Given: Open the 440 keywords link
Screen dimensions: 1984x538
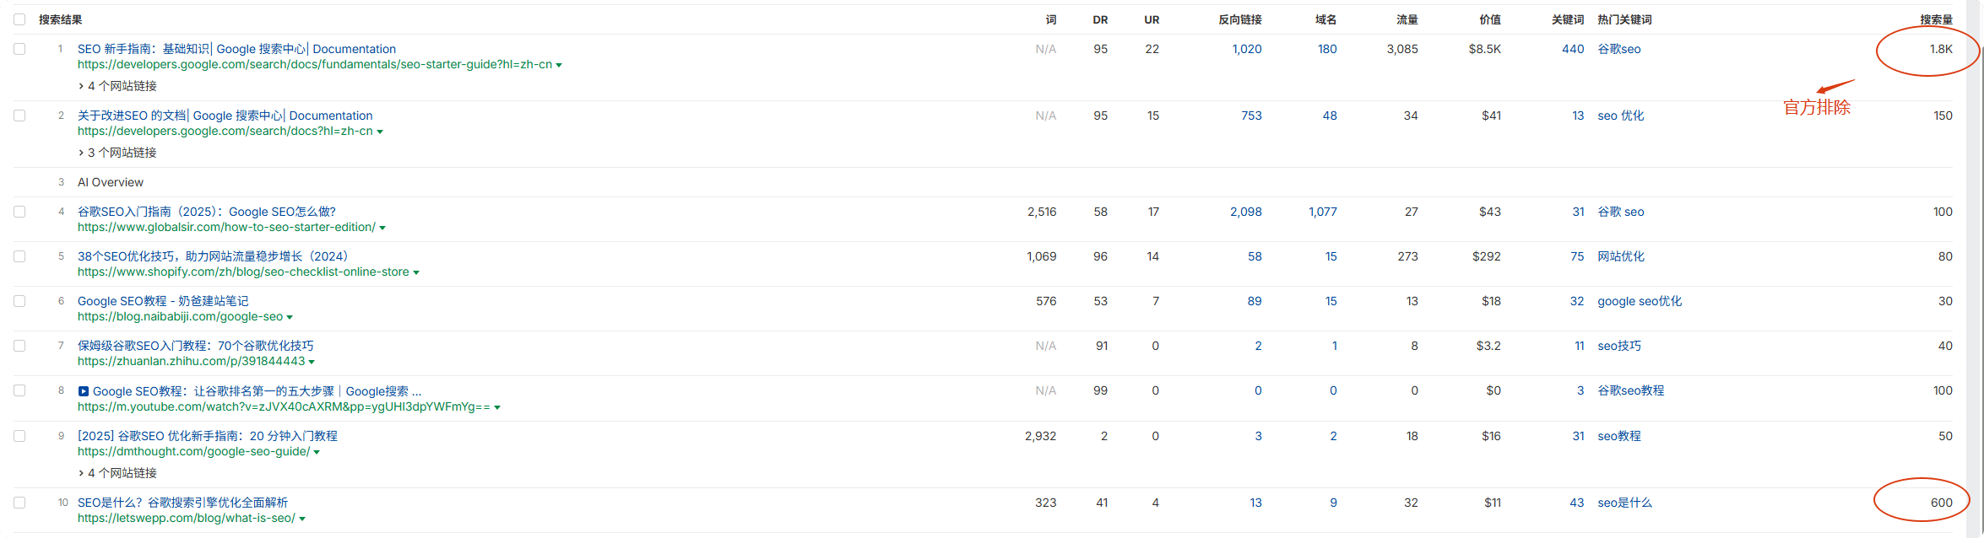Looking at the screenshot, I should click(x=1572, y=49).
